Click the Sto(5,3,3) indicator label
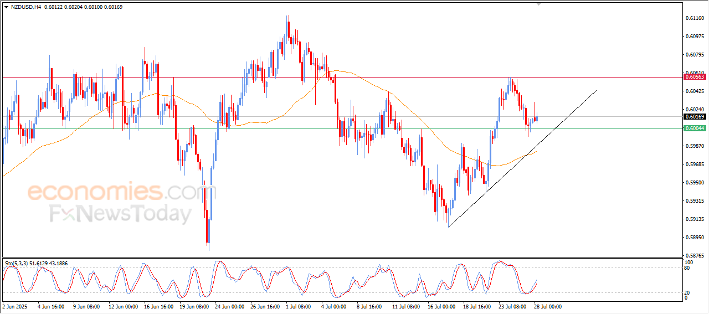 click(16, 263)
